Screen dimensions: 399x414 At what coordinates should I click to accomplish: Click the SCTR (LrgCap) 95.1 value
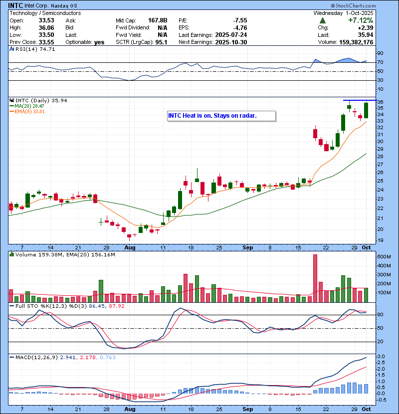pos(161,42)
